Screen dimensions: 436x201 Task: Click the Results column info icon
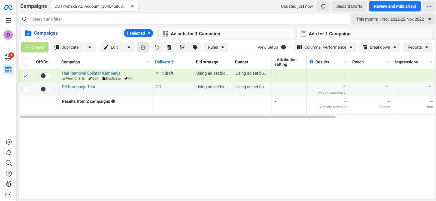[311, 62]
